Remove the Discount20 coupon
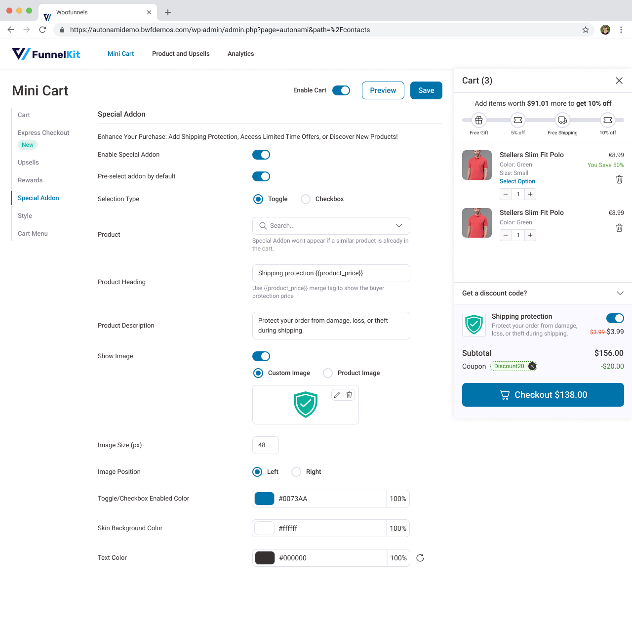 [x=532, y=366]
